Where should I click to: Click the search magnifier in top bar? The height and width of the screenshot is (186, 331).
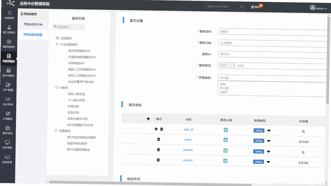coord(242,7)
